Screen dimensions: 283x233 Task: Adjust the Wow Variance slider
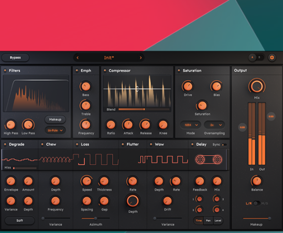tap(168, 218)
